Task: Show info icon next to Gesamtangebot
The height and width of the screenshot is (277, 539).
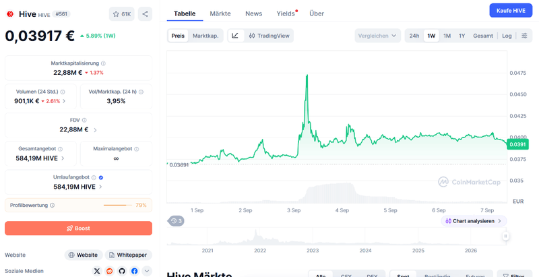Action: coord(60,149)
